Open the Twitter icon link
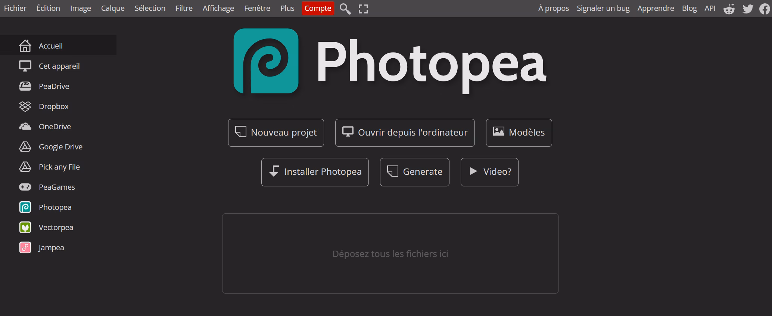This screenshot has height=316, width=772. [x=748, y=9]
